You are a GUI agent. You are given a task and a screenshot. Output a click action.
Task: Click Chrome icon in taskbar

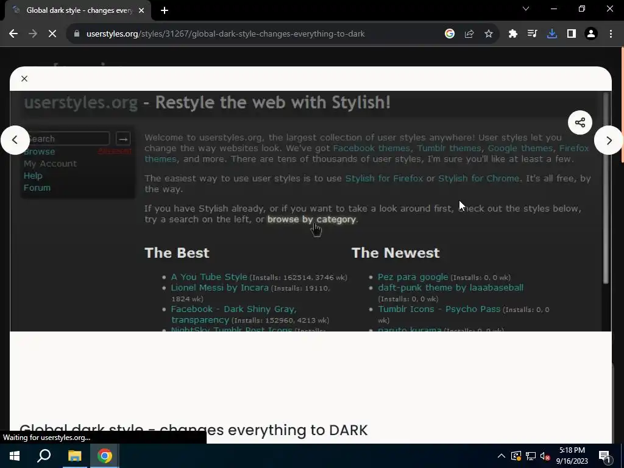(105, 456)
